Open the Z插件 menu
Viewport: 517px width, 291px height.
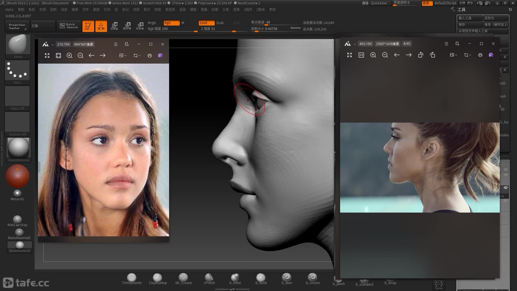tap(248, 9)
